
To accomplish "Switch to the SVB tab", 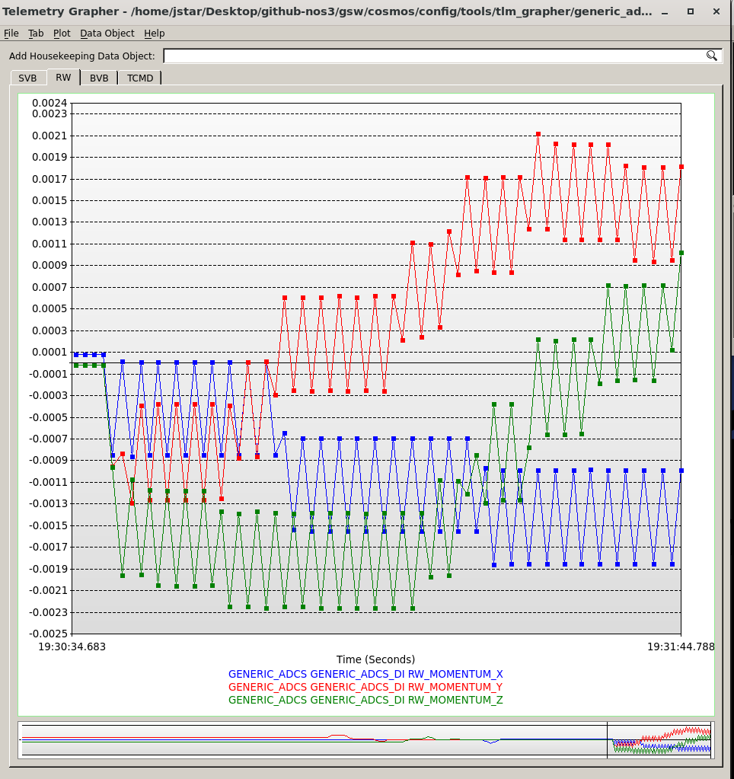I will 28,78.
